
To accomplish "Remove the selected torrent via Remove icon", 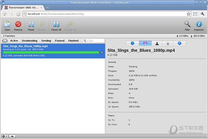I will [x=18, y=26].
